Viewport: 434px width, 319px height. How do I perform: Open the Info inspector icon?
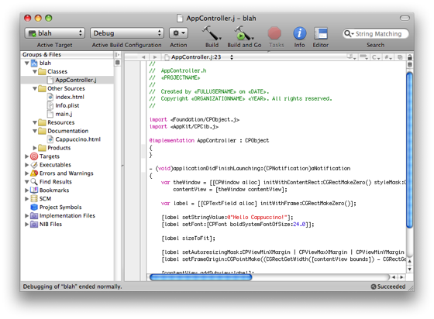299,33
